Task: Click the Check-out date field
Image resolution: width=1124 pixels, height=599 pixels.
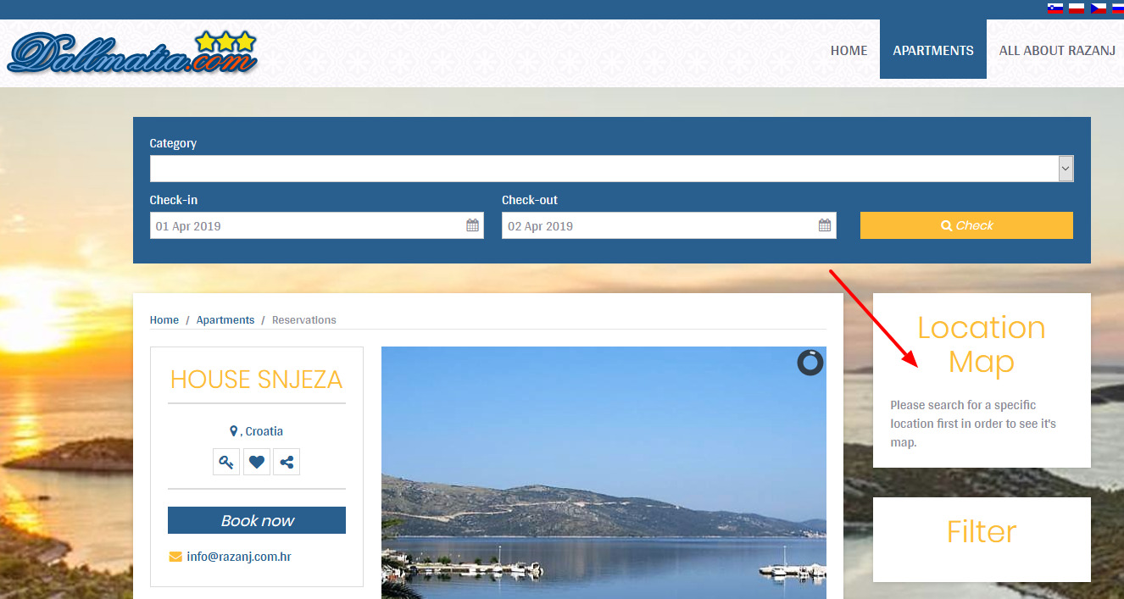Action: (x=657, y=226)
